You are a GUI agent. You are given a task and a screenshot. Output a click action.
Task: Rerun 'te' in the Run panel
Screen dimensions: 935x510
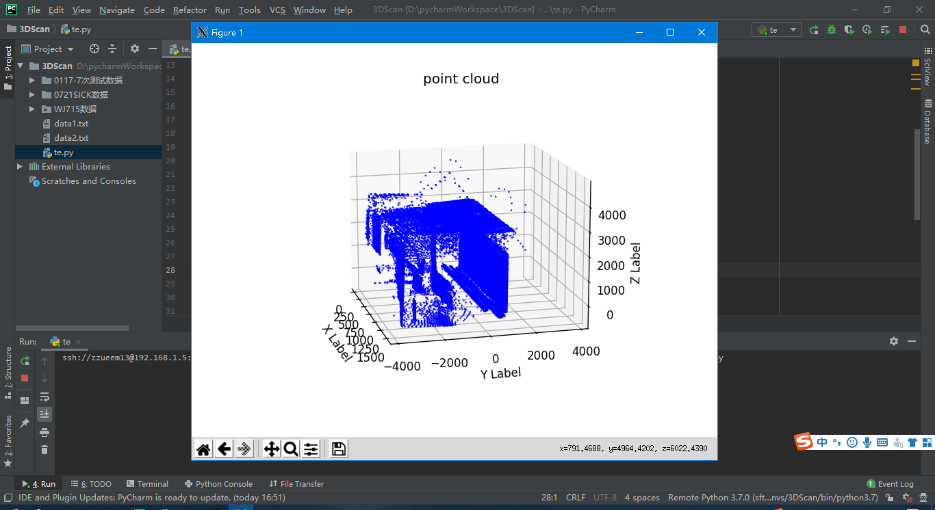click(x=25, y=360)
